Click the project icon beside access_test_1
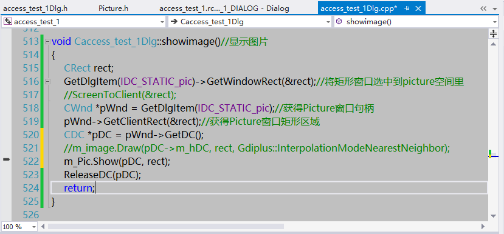The height and width of the screenshot is (234, 504). [8, 21]
